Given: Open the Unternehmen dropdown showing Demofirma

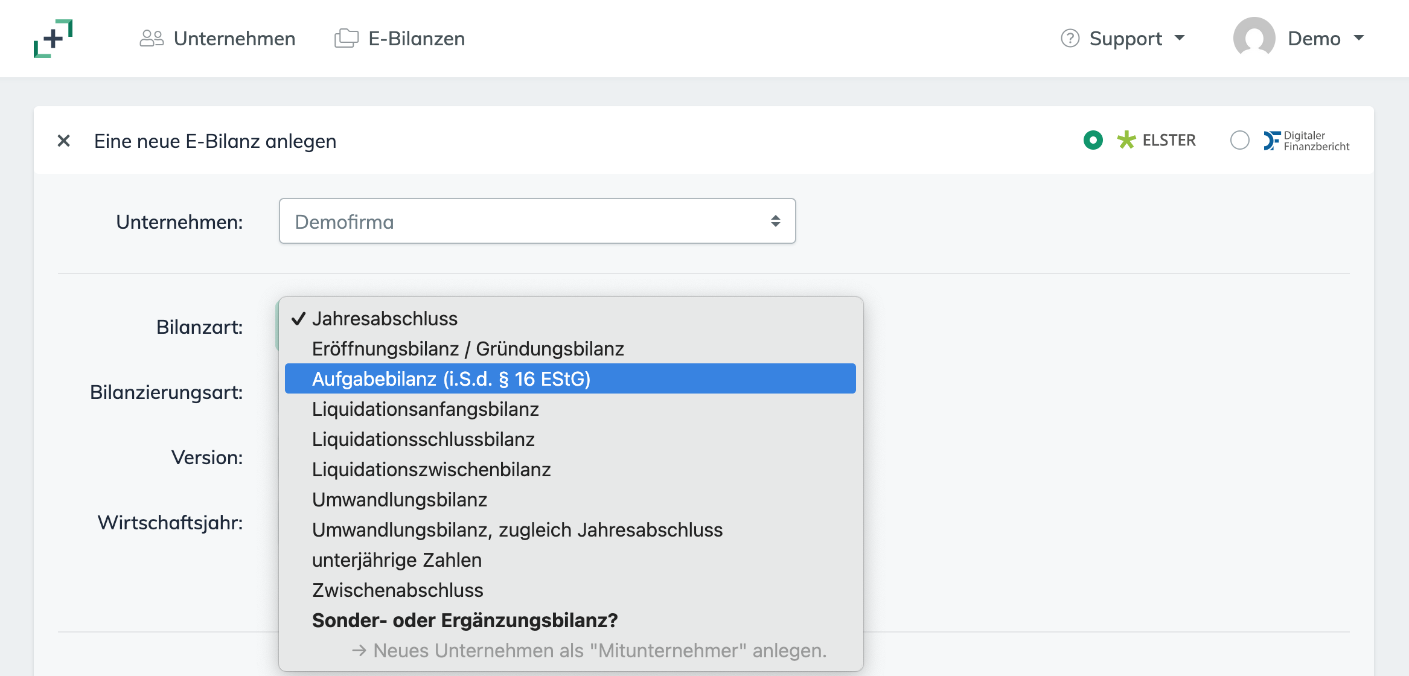Looking at the screenshot, I should [537, 221].
